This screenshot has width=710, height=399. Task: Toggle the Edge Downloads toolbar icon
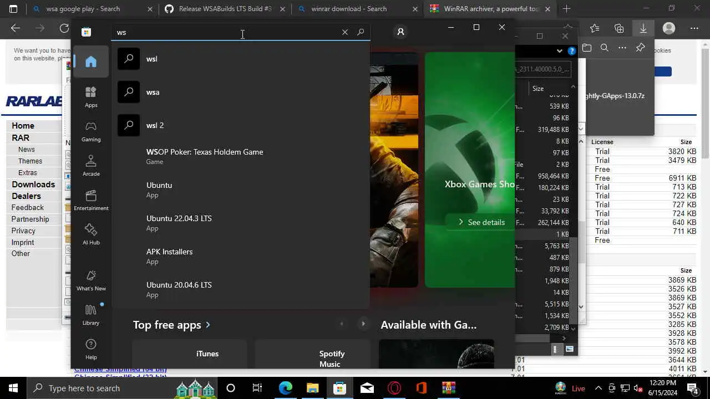click(643, 28)
